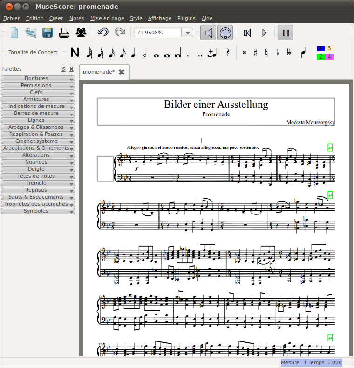Open the Créer menu
The width and height of the screenshot is (354, 368).
pyautogui.click(x=56, y=18)
